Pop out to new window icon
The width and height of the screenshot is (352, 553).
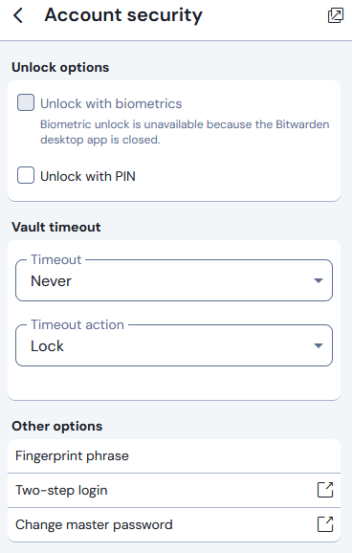point(336,15)
